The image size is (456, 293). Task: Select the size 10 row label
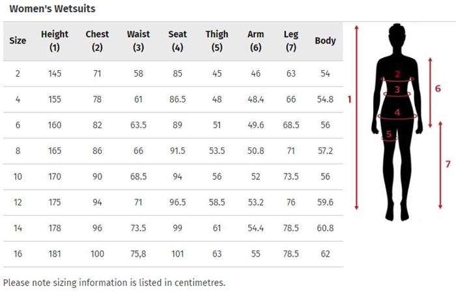point(18,177)
